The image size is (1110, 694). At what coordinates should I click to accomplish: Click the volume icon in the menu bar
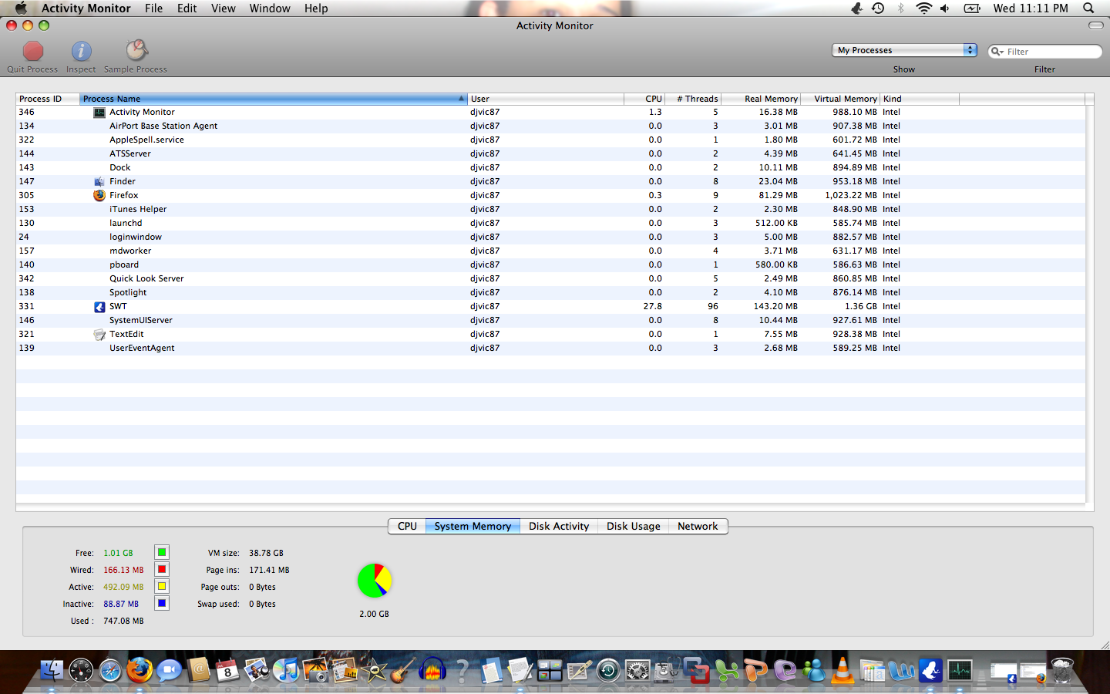point(945,8)
